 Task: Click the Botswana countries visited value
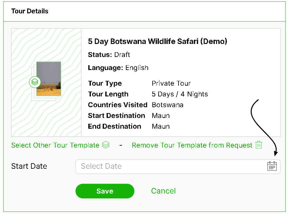[167, 105]
